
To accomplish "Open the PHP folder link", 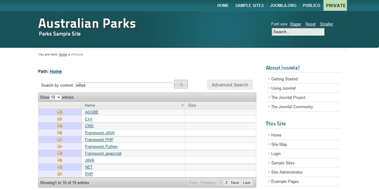I will point(89,174).
